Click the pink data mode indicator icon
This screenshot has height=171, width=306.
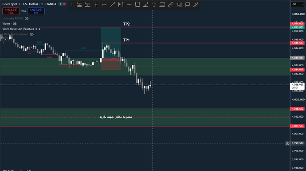click(x=64, y=4)
